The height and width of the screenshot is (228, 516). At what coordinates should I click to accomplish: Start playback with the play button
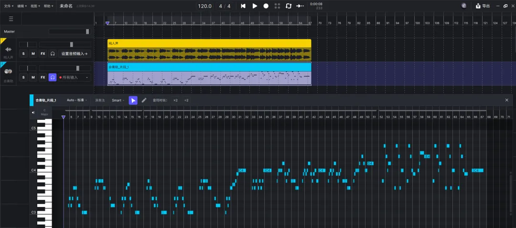255,6
